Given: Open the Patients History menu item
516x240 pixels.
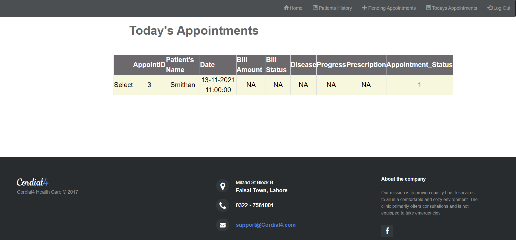Looking at the screenshot, I should pos(332,8).
